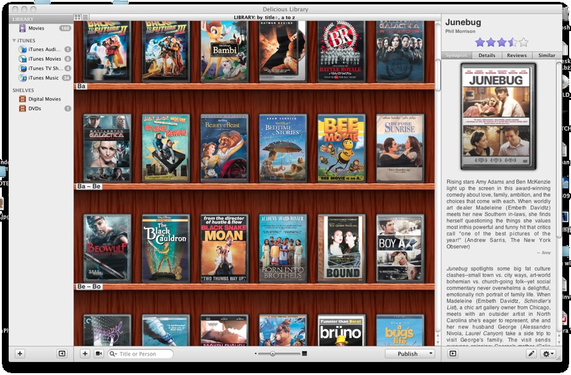Viewport: 571px width, 375px height.
Task: Click the camera barcode scan icon
Action: pos(99,353)
